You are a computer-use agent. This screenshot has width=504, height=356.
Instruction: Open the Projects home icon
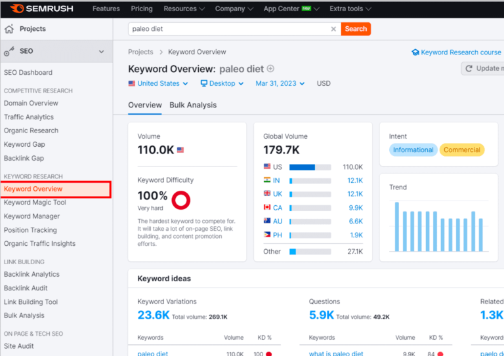click(9, 29)
